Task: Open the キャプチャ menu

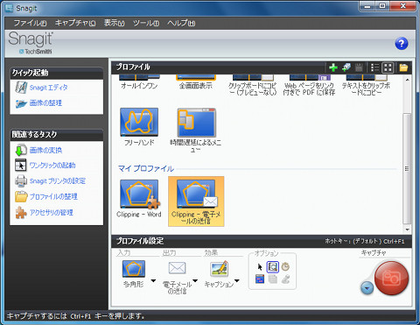Action: tap(75, 23)
